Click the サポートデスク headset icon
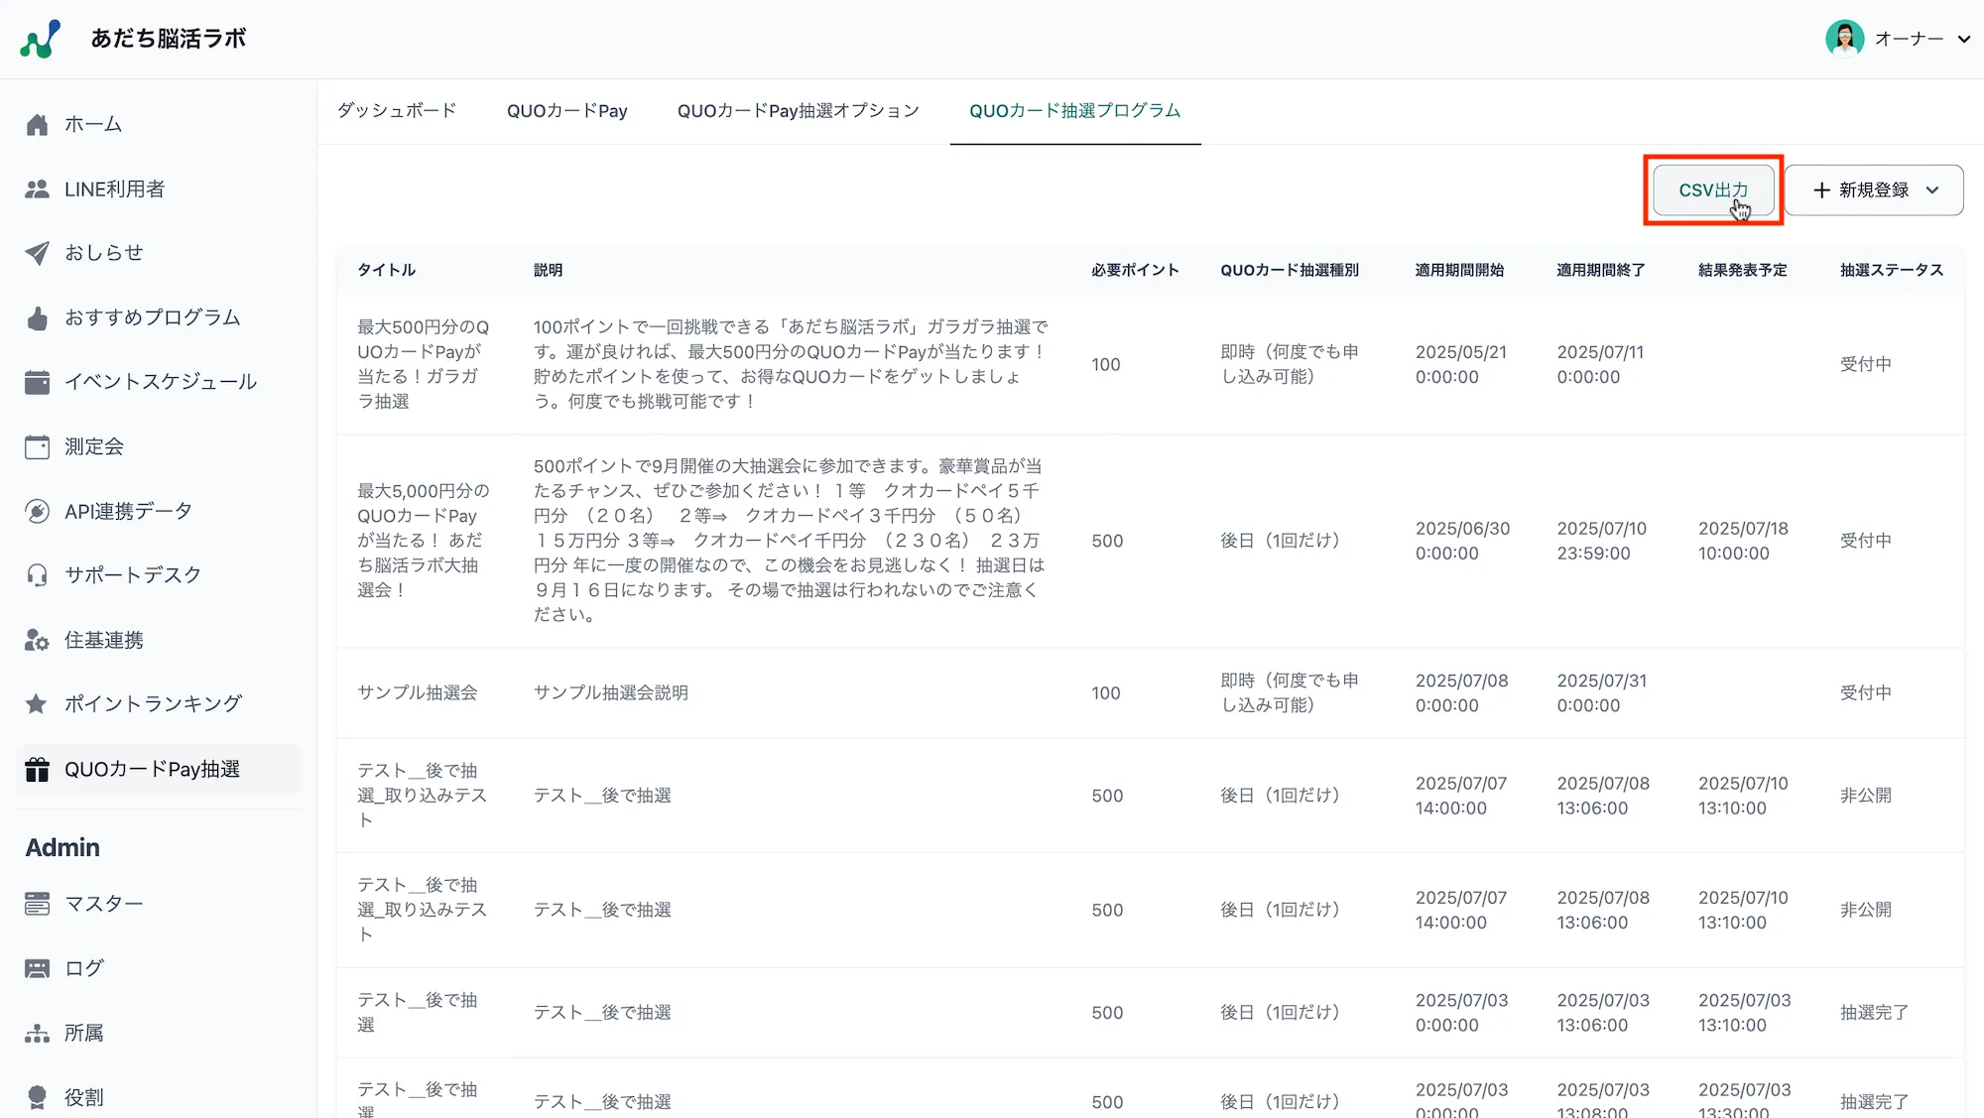 38,575
